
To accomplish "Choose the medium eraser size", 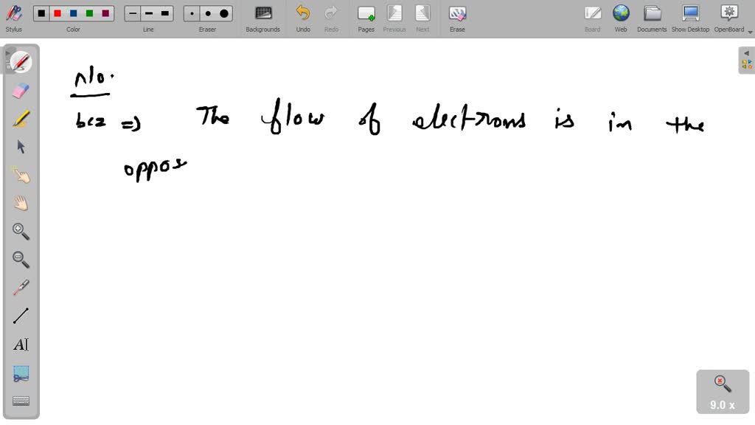I will [208, 13].
